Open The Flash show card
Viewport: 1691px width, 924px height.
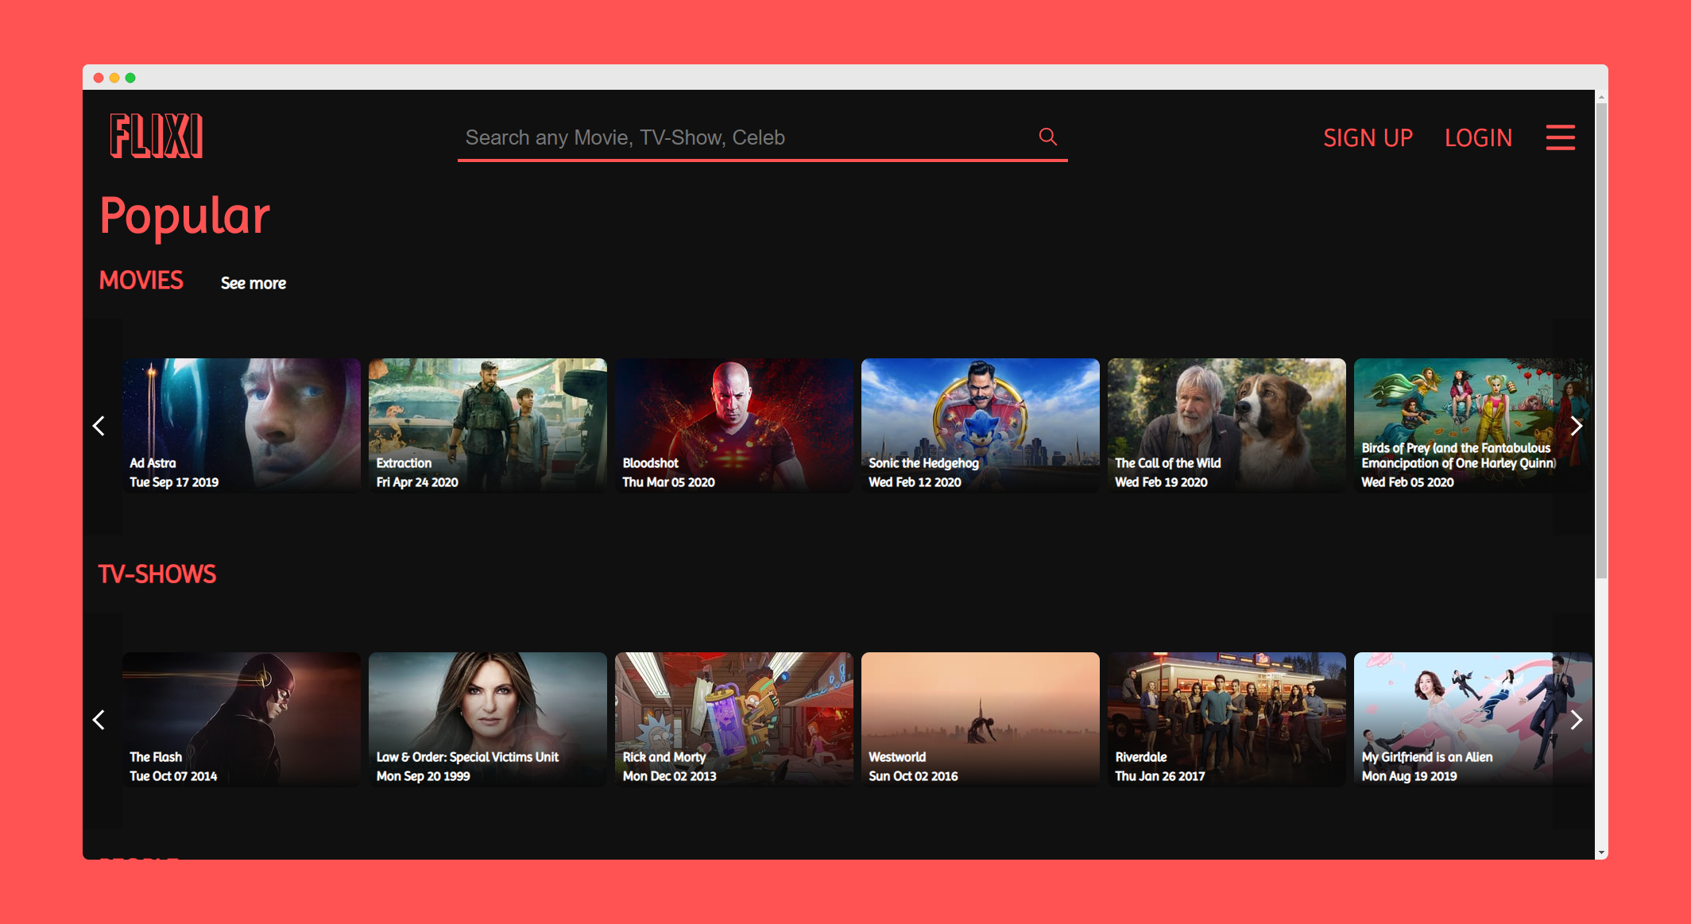coord(242,720)
